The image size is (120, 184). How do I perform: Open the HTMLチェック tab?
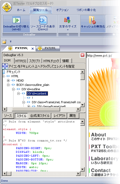tap(51, 61)
